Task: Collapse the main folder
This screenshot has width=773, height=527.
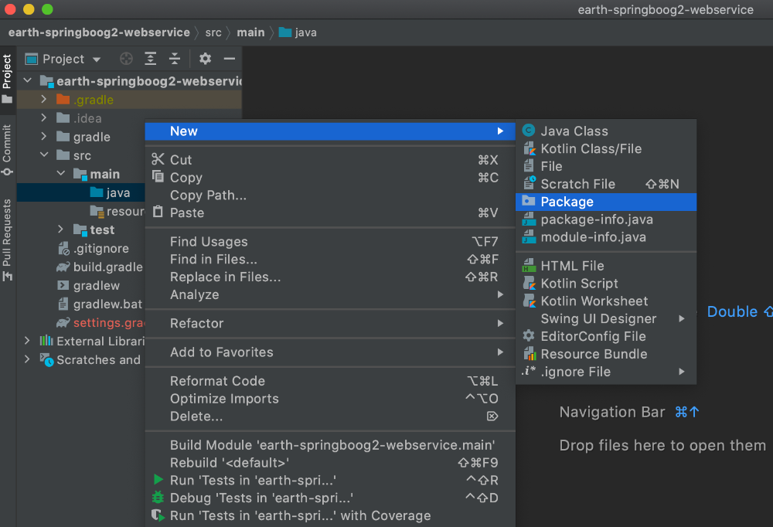Action: click(60, 174)
